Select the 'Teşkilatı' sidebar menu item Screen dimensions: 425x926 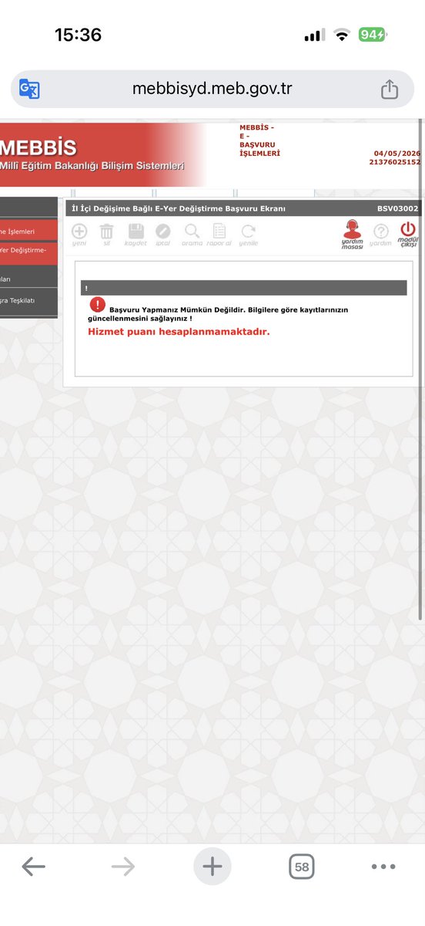tap(28, 300)
